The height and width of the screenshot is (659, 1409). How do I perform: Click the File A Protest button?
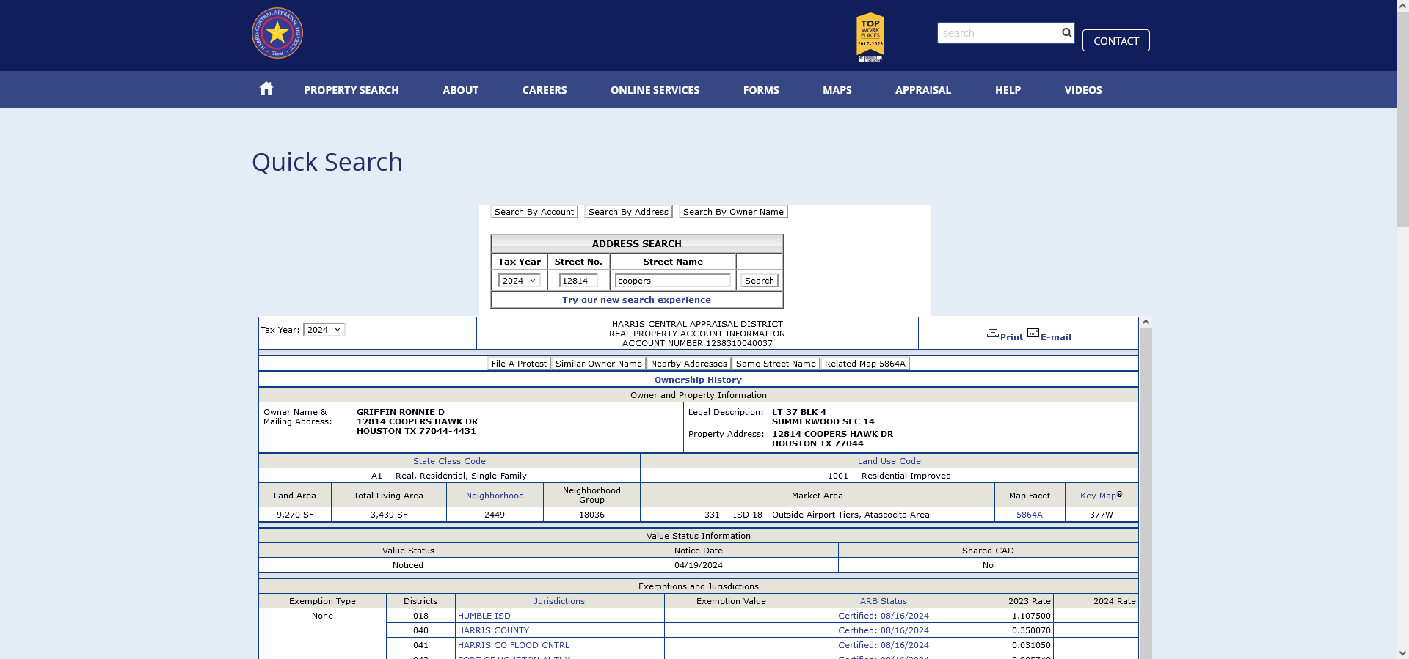pos(519,364)
